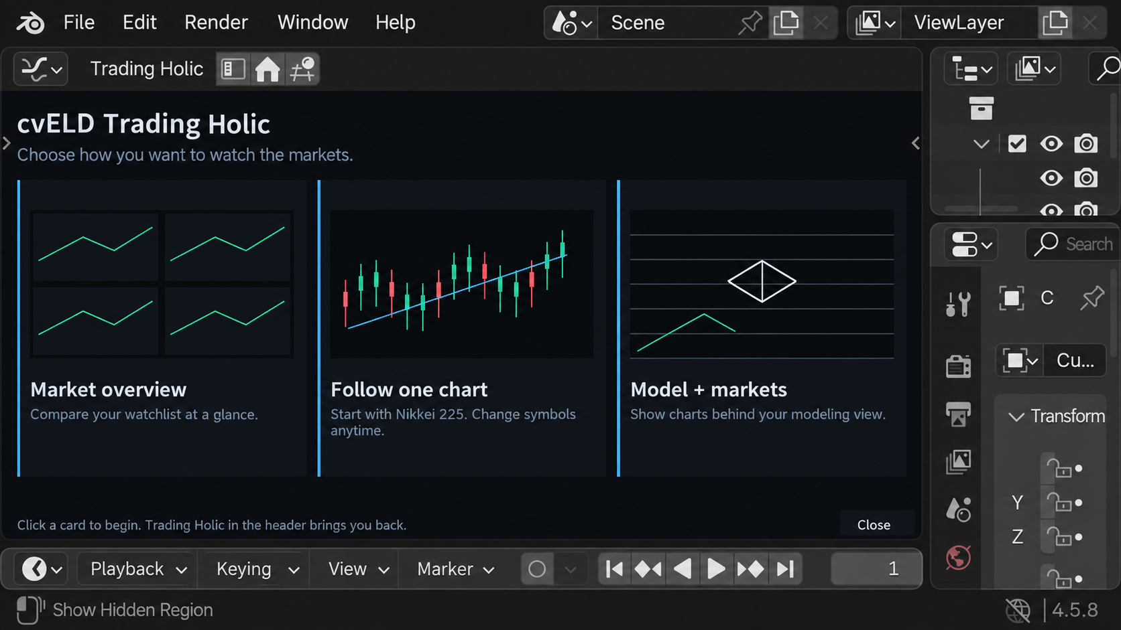Disable collection in renders via camera icon

1086,143
